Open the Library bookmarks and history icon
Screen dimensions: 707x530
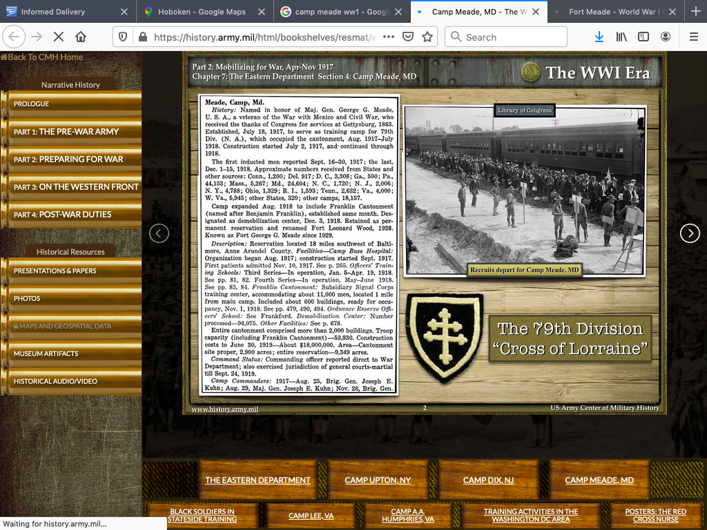pyautogui.click(x=621, y=37)
